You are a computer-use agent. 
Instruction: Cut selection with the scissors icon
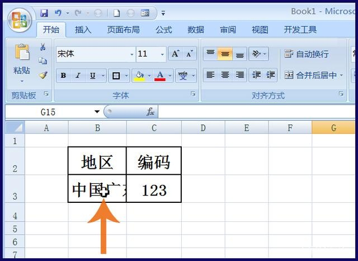click(x=43, y=46)
